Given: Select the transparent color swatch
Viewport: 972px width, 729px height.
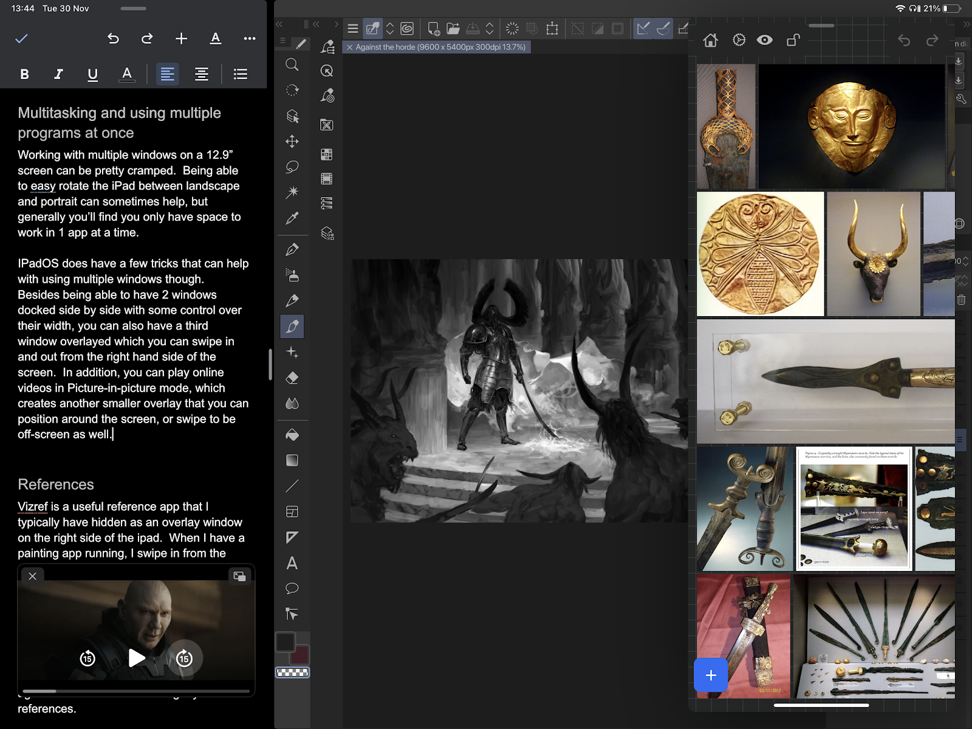Looking at the screenshot, I should [x=293, y=672].
